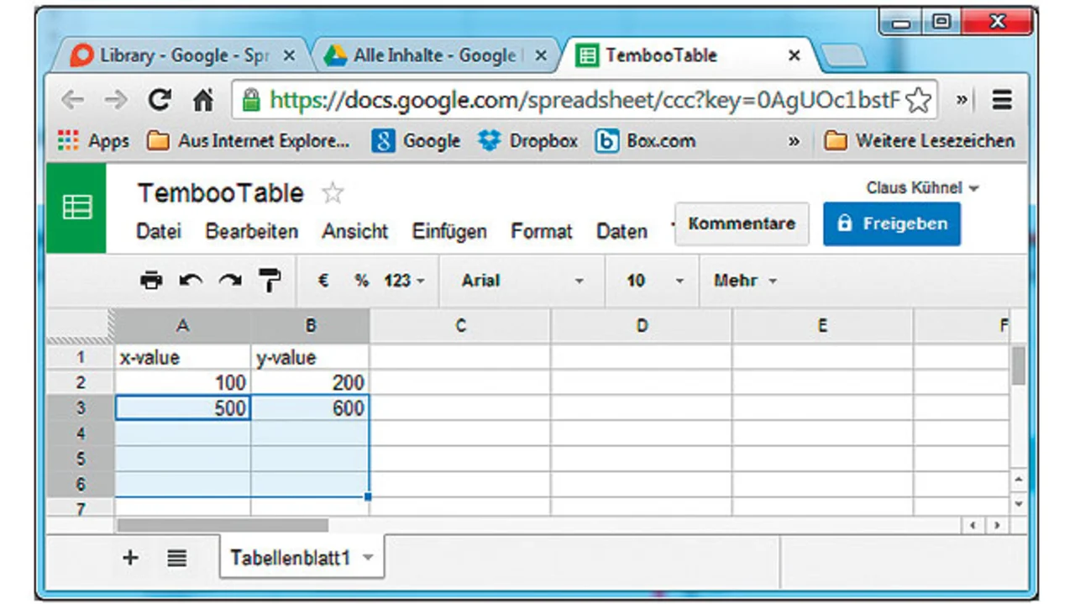The image size is (1075, 604).
Task: Open the 123 number format dropdown
Action: click(404, 281)
